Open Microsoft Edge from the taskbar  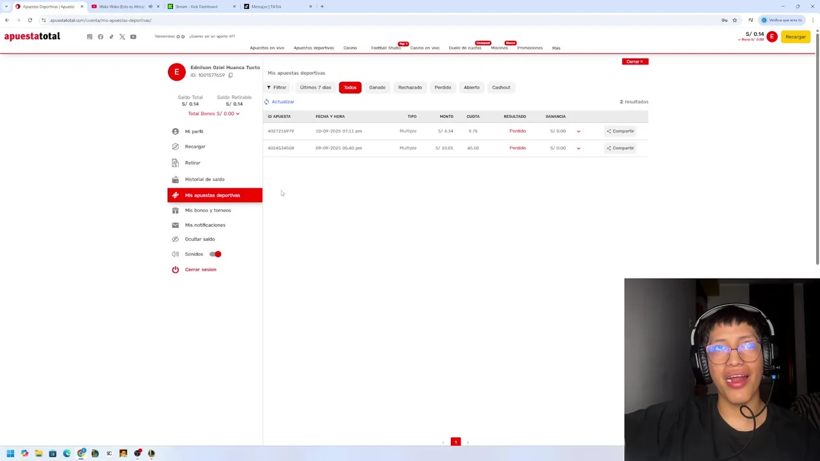pos(67,453)
